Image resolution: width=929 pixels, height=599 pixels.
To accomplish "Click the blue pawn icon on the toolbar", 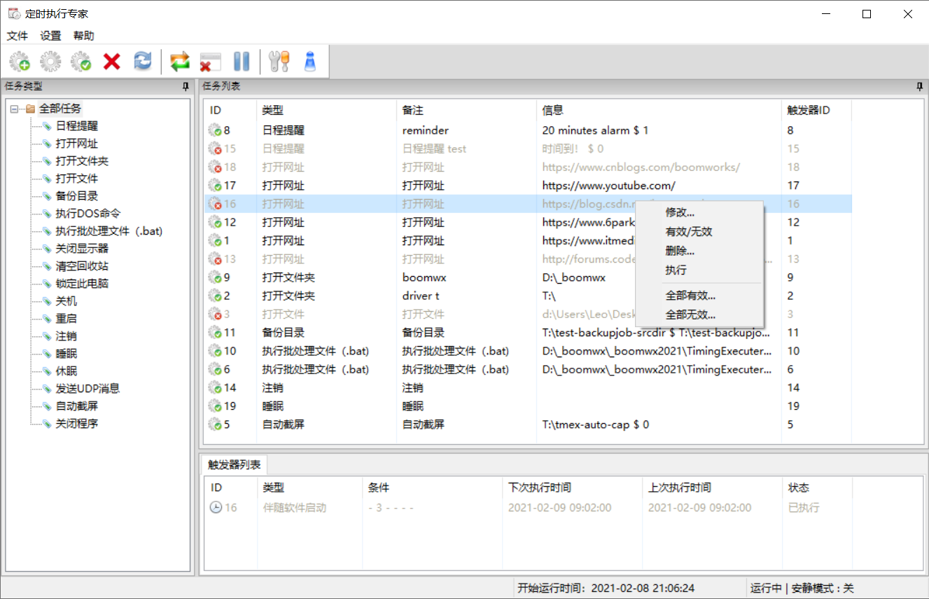I will 309,61.
